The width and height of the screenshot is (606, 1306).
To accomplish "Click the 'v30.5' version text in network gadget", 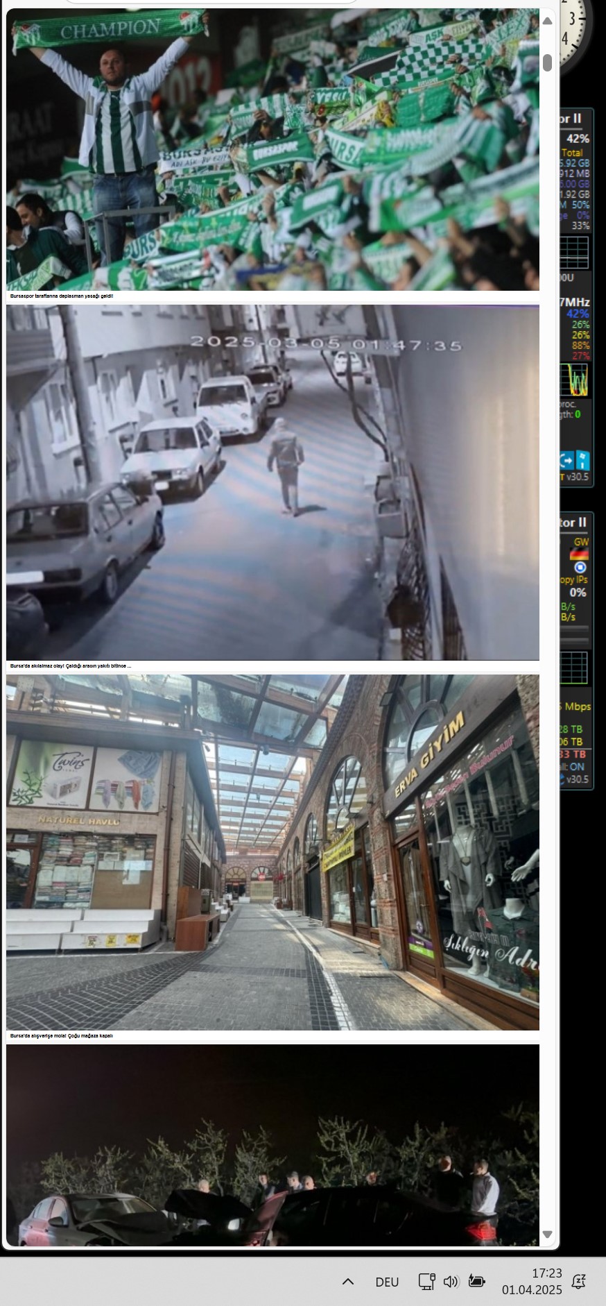I will coord(578,779).
